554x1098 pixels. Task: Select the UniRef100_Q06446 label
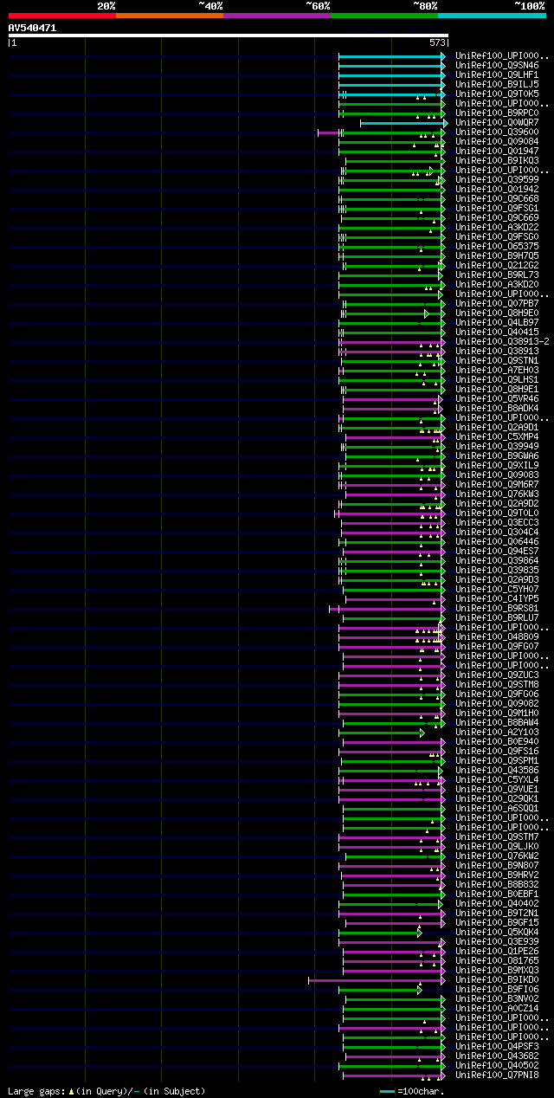click(497, 541)
